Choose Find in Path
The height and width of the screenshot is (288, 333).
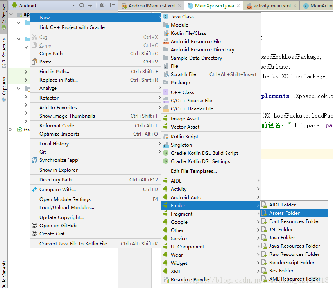[x=95, y=72]
